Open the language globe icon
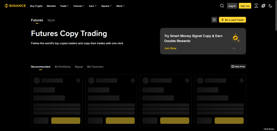Viewport: 277px width, 131px height. coord(263,6)
